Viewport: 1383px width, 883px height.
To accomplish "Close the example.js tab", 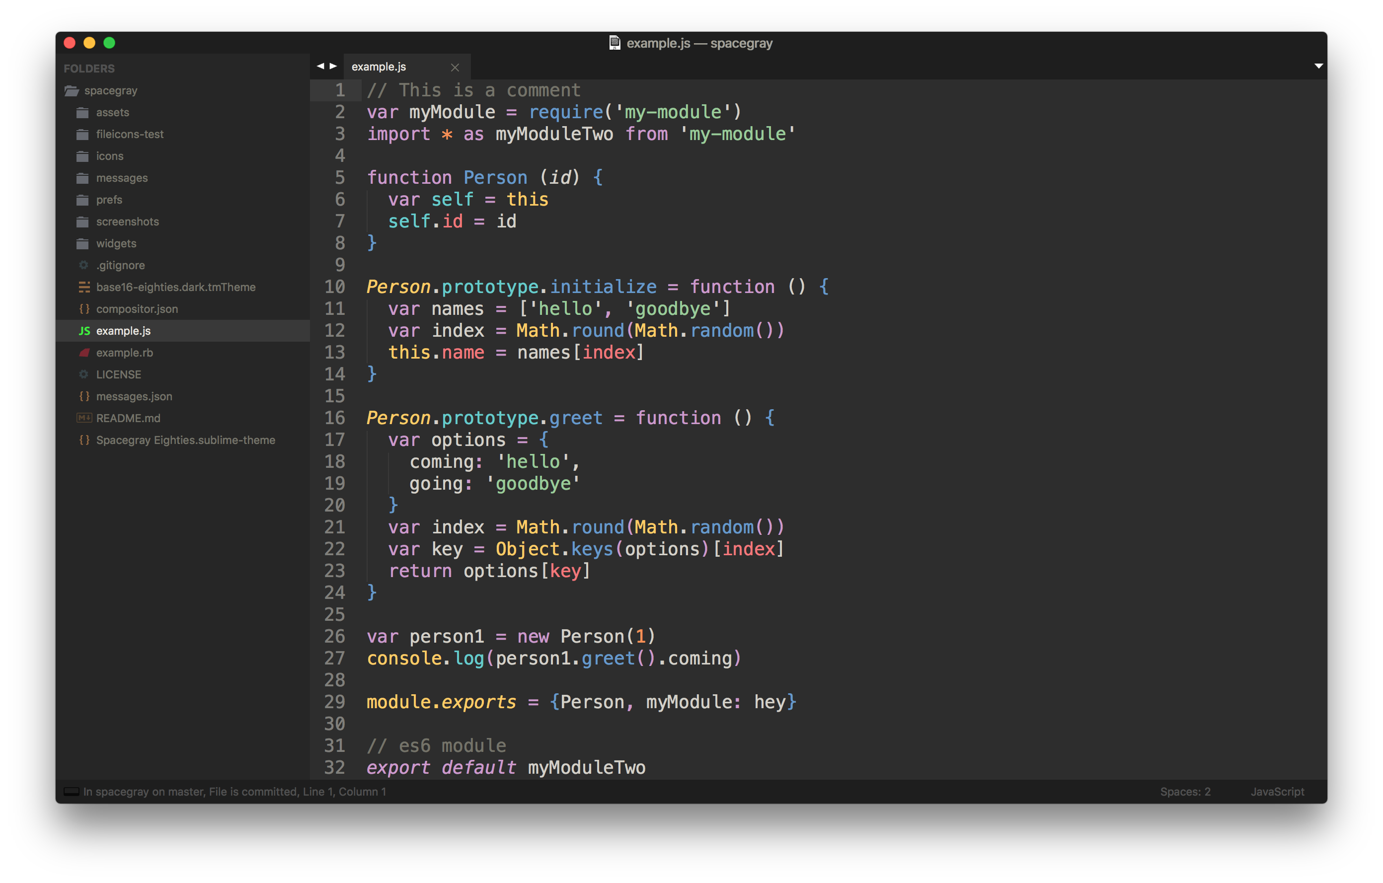I will point(455,68).
